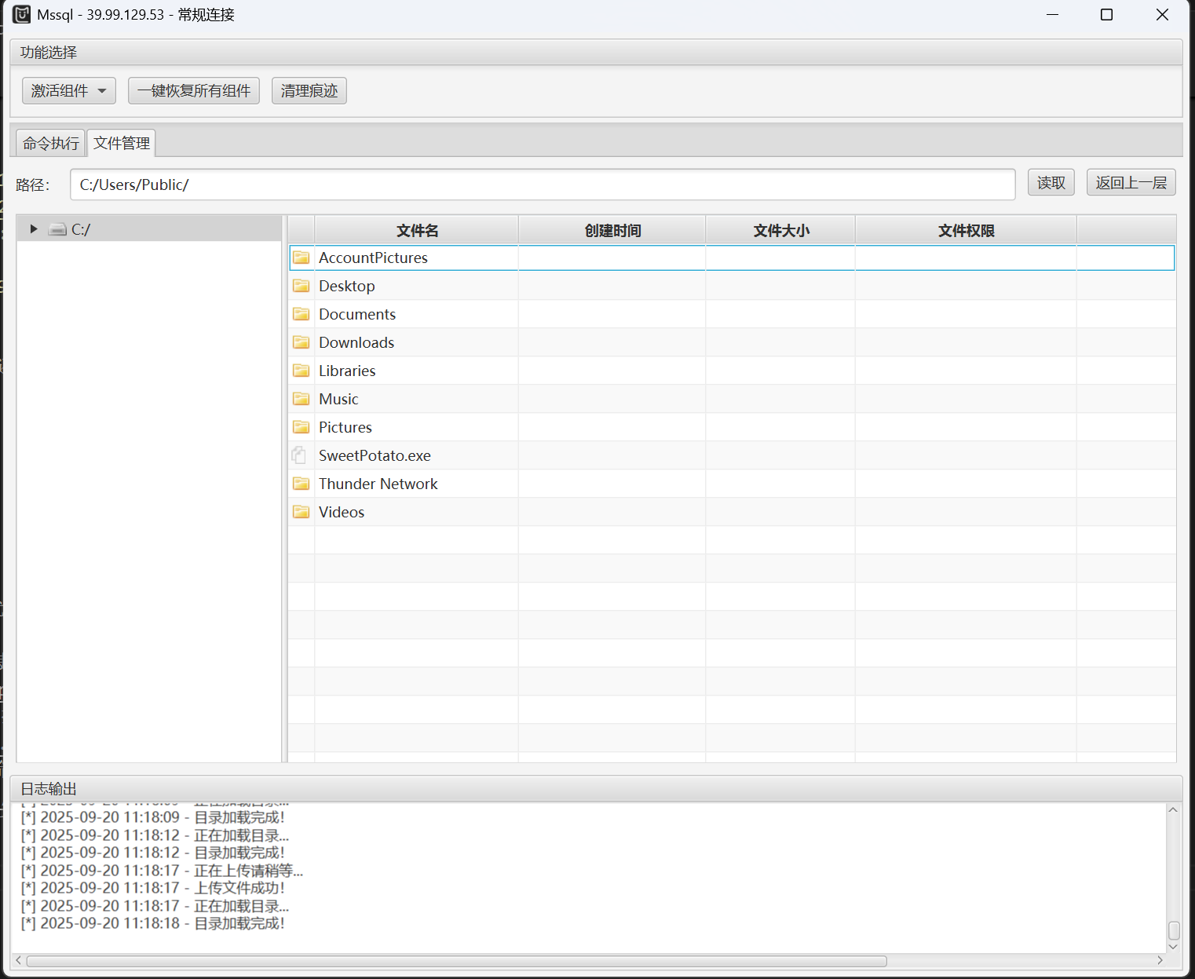Expand the C:/ tree node arrow
The width and height of the screenshot is (1195, 979).
click(x=34, y=229)
